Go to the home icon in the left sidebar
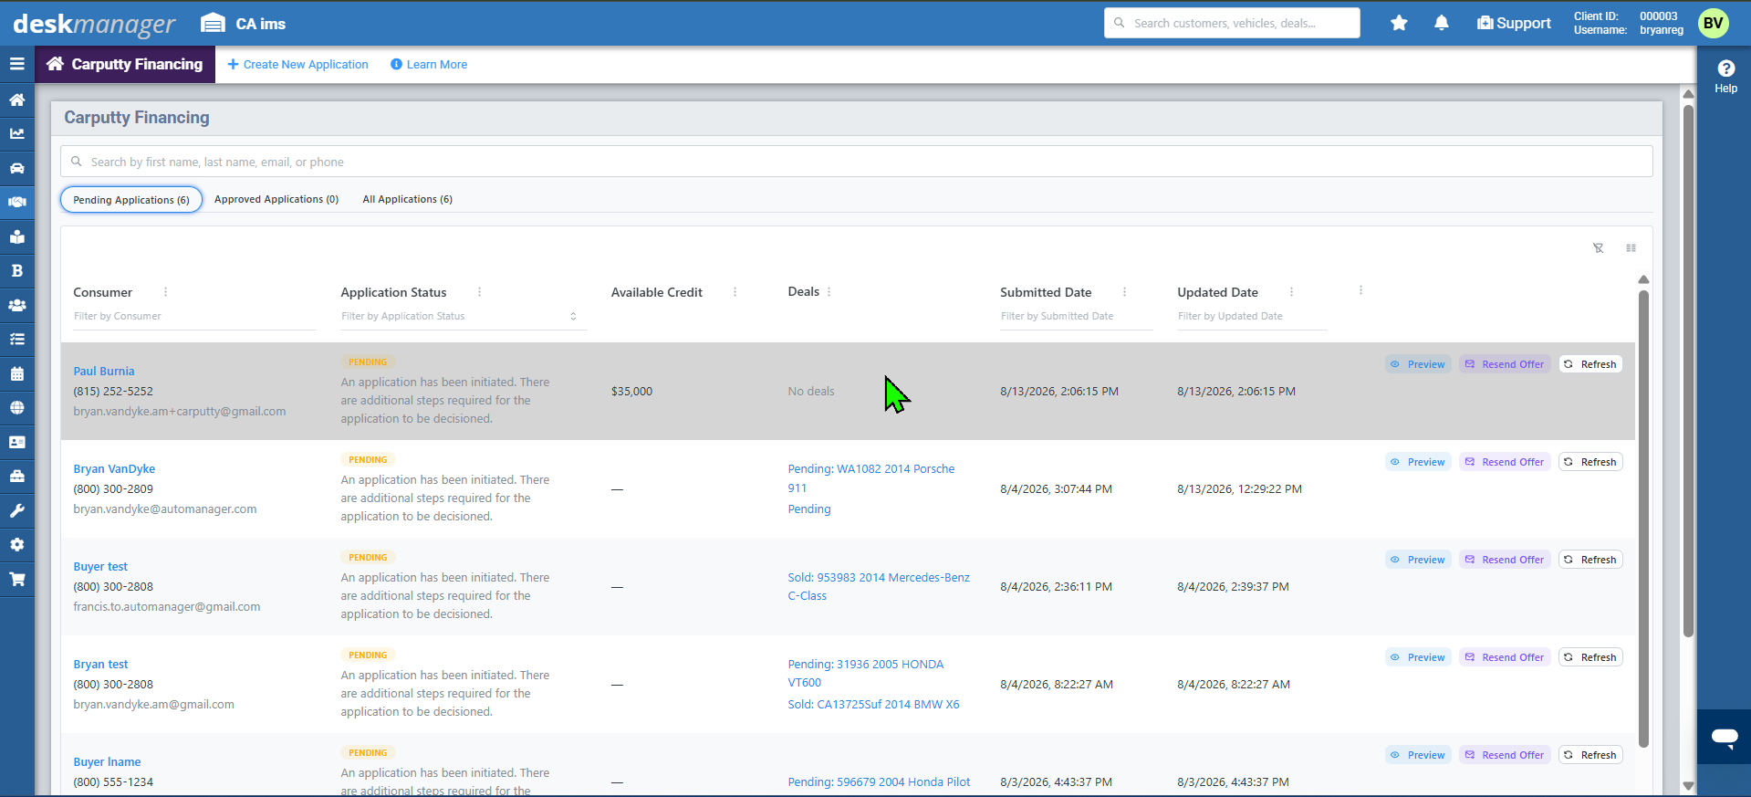 16,100
